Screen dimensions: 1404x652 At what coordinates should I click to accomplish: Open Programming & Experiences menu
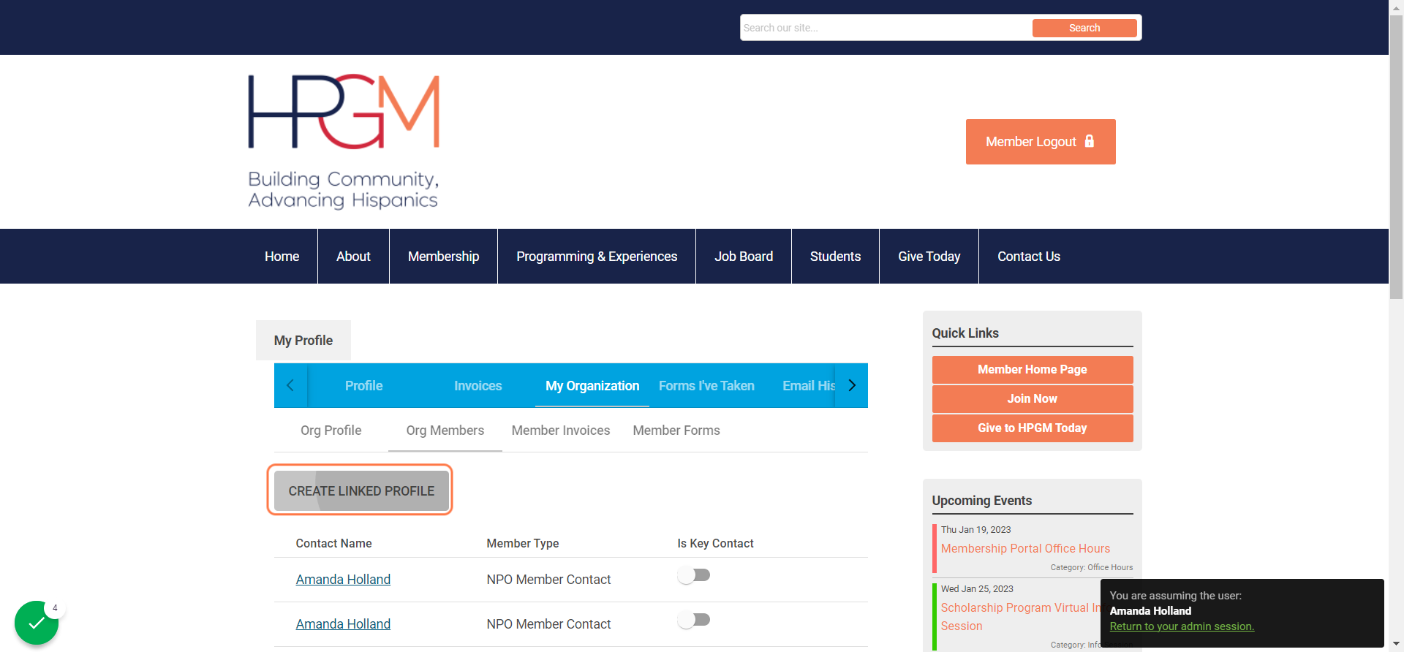pos(597,257)
